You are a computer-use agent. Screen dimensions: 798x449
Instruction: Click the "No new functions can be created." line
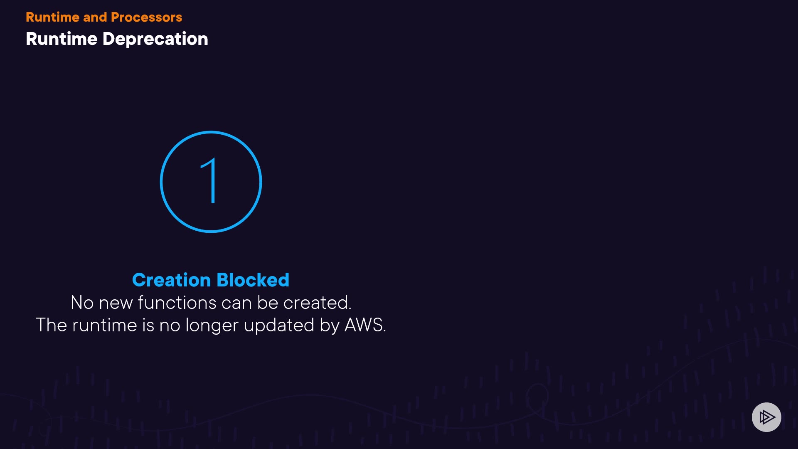(x=211, y=303)
